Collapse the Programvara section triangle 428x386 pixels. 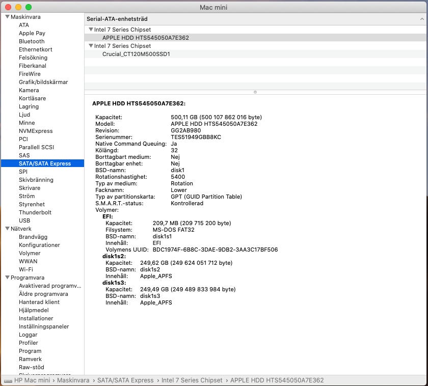point(7,278)
